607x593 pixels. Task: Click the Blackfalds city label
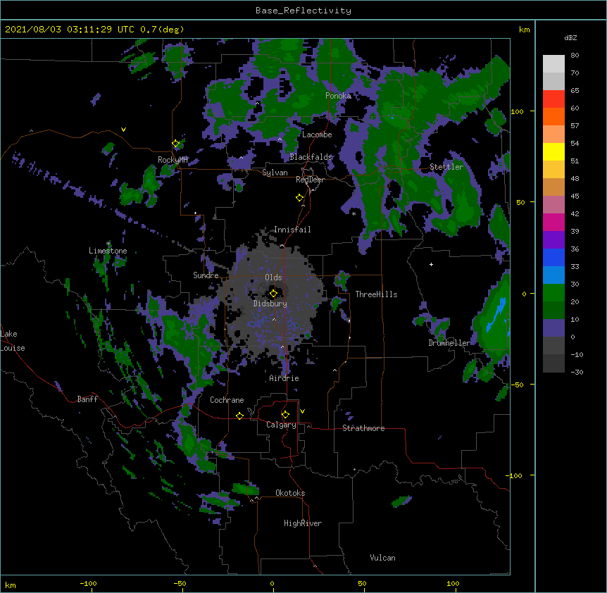[x=311, y=157]
